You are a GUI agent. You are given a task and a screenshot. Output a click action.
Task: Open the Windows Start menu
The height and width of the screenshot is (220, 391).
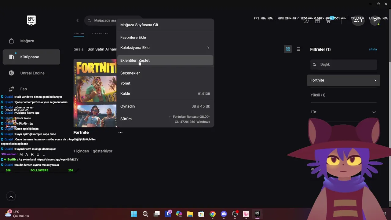[134, 214]
